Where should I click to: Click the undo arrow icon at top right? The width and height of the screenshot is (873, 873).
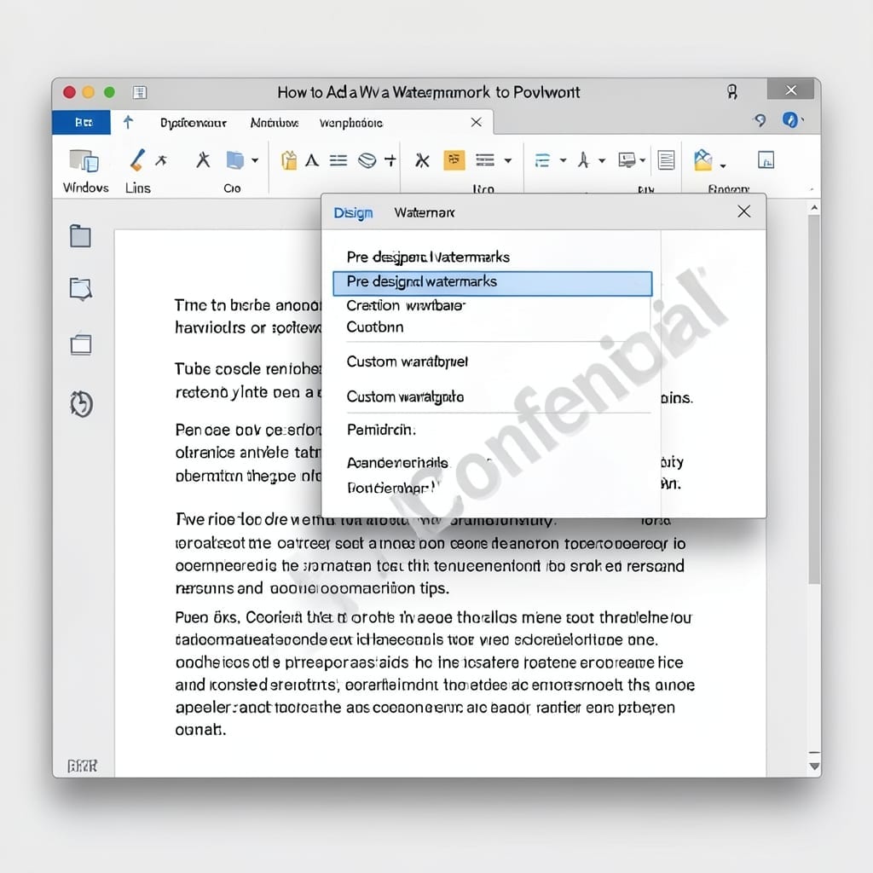coord(760,119)
